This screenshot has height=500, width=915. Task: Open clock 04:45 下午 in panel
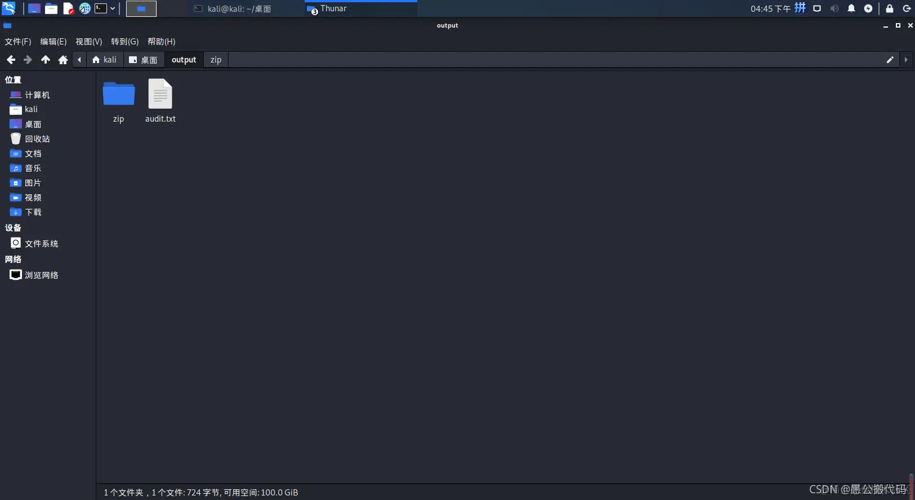pyautogui.click(x=770, y=8)
